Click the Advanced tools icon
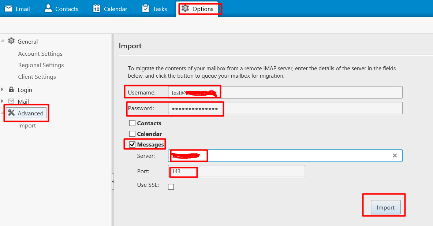Screen dimensions: 433x226 click(x=11, y=112)
